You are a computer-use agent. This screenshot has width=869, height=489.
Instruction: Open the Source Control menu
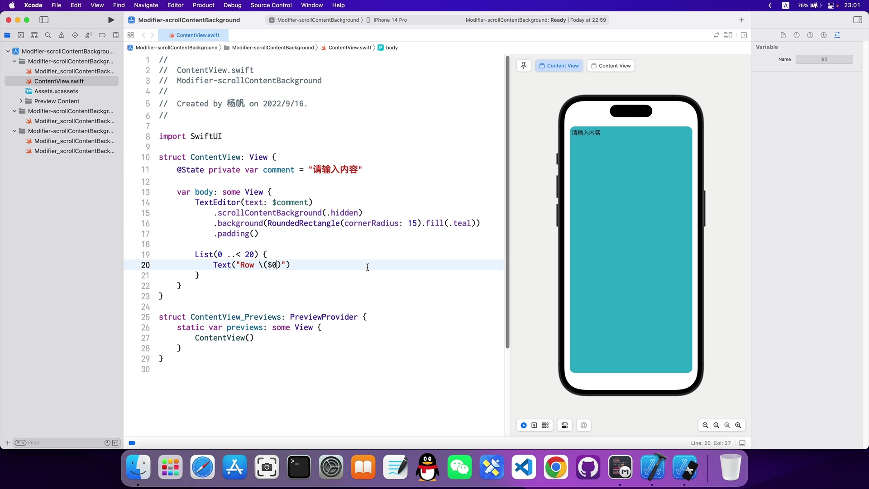click(x=271, y=5)
